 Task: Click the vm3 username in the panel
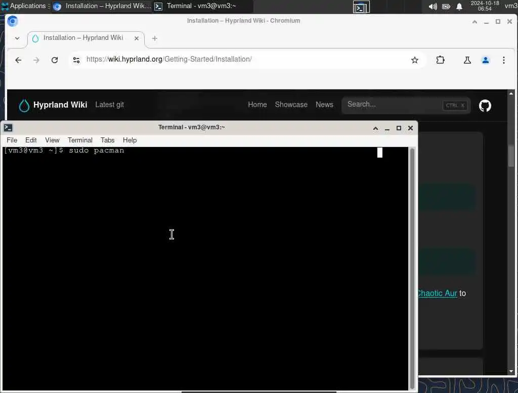pos(511,6)
